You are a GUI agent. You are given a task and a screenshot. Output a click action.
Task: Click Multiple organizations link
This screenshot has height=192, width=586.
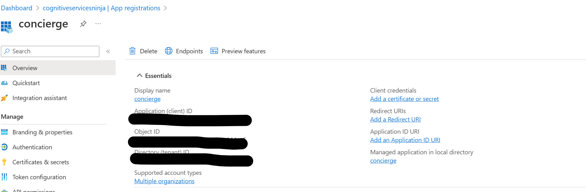pos(164,181)
